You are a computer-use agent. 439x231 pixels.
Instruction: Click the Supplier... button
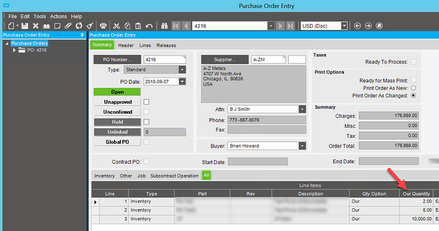225,60
